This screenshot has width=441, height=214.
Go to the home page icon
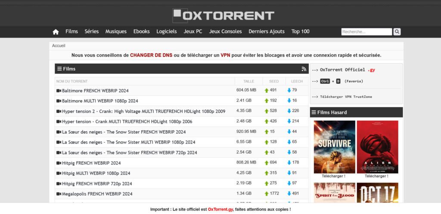pyautogui.click(x=56, y=32)
